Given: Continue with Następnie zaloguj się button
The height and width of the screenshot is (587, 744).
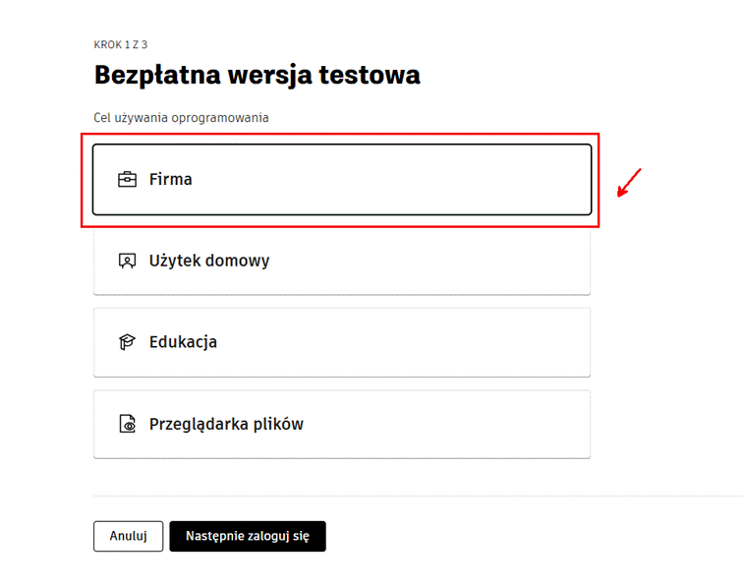Looking at the screenshot, I should tap(248, 536).
